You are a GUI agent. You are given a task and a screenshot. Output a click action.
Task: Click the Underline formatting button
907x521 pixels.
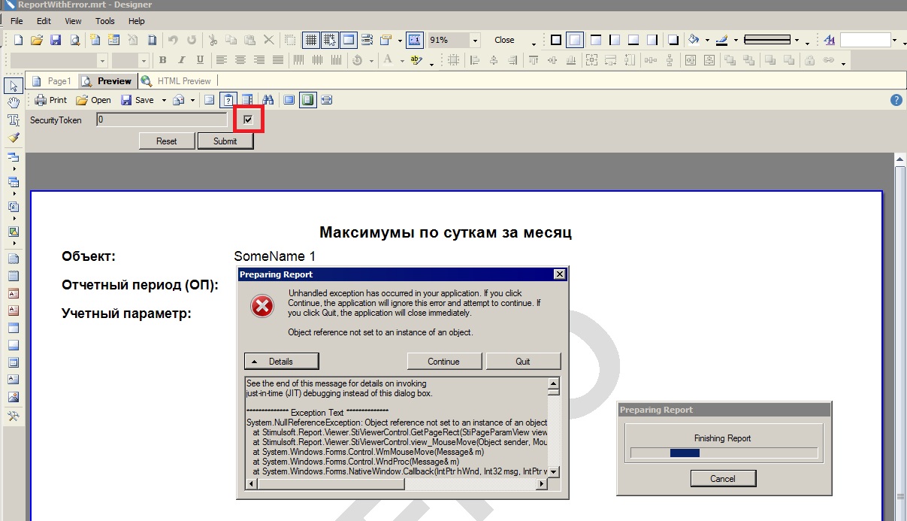200,60
